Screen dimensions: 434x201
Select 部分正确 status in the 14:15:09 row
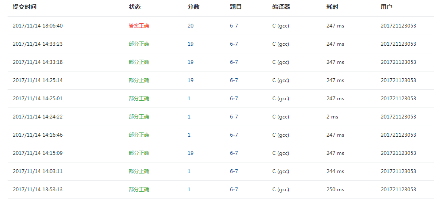click(x=139, y=153)
